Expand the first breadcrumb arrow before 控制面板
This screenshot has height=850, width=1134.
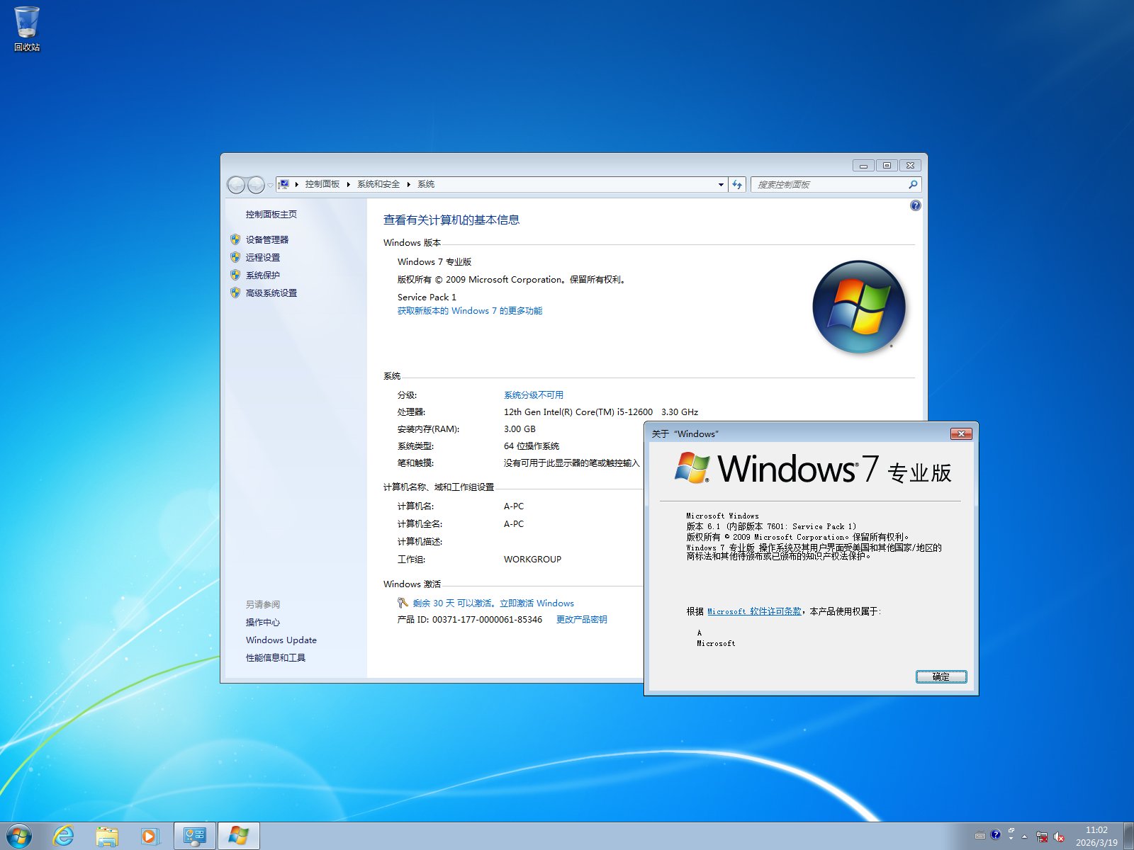tap(296, 184)
